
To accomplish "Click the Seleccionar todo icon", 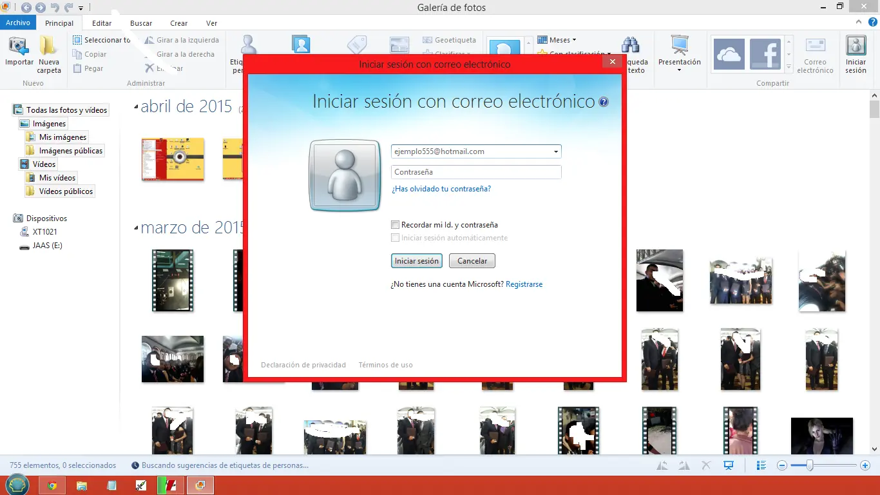I will coord(77,40).
